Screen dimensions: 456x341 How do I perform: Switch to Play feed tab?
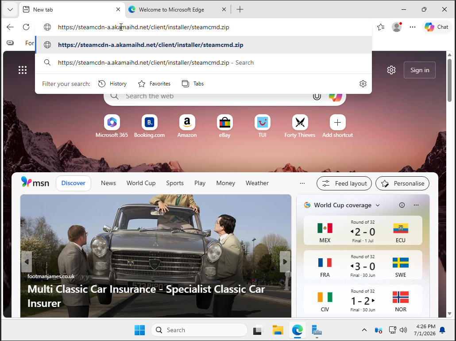(x=200, y=183)
